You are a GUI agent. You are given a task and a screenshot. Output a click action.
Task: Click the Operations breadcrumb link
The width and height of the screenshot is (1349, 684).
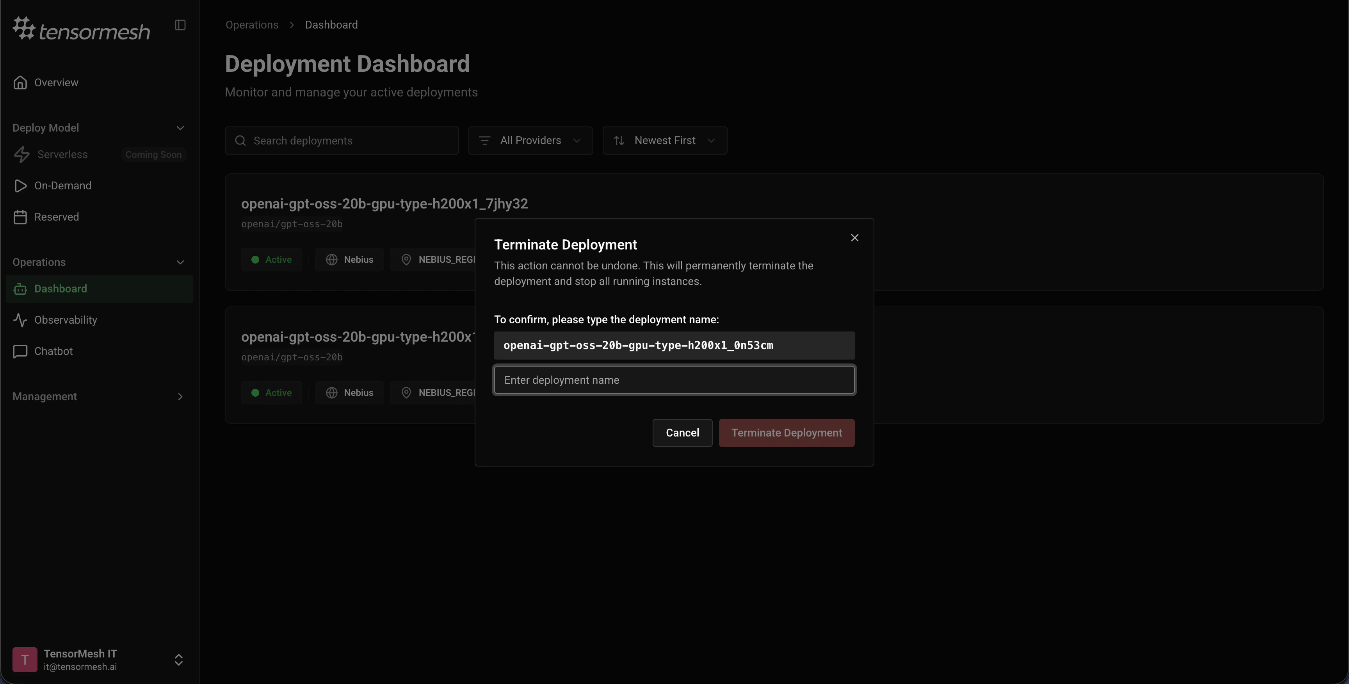[x=252, y=25]
